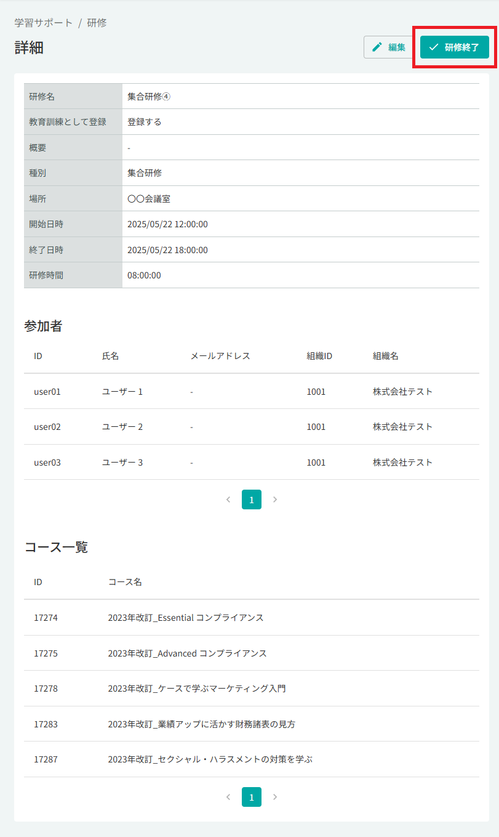Image resolution: width=499 pixels, height=837 pixels.
Task: Click コース一覧 section heading
Action: click(56, 547)
